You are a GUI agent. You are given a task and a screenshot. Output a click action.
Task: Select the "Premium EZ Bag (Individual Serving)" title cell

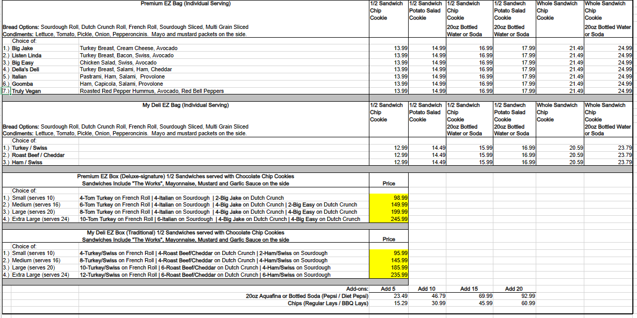tap(185, 4)
